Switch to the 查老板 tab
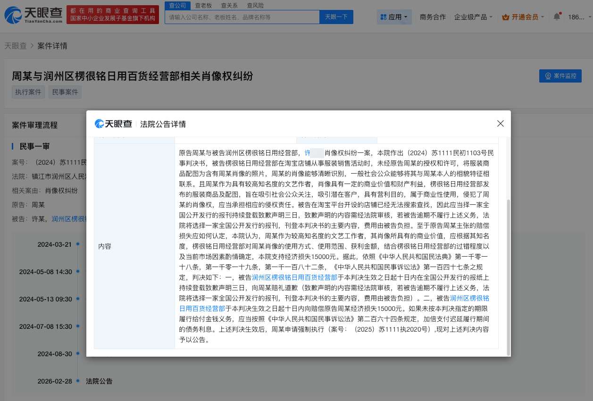 pos(203,5)
